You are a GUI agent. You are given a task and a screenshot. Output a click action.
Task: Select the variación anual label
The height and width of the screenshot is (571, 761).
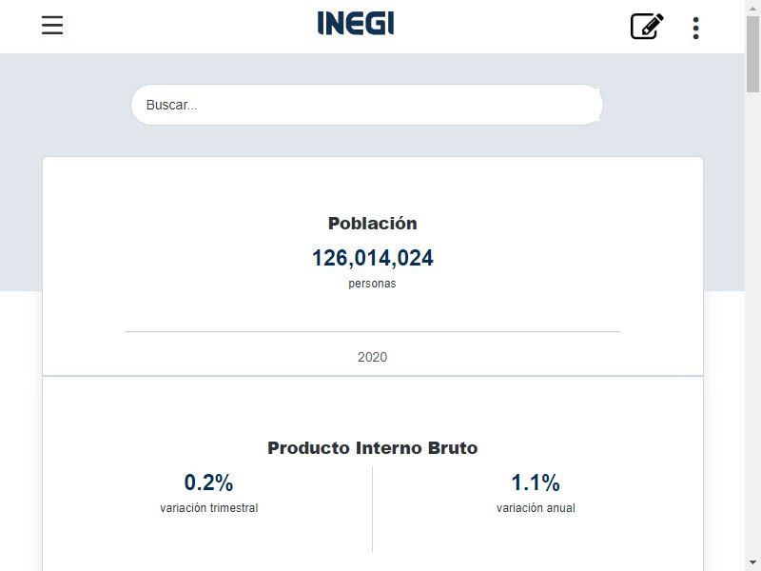click(x=536, y=508)
